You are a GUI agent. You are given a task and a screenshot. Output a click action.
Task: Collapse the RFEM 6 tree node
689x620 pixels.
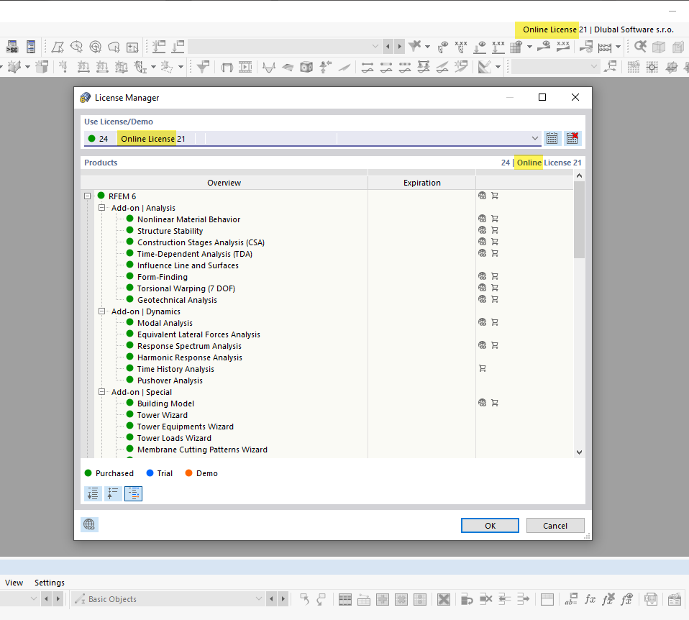(88, 196)
